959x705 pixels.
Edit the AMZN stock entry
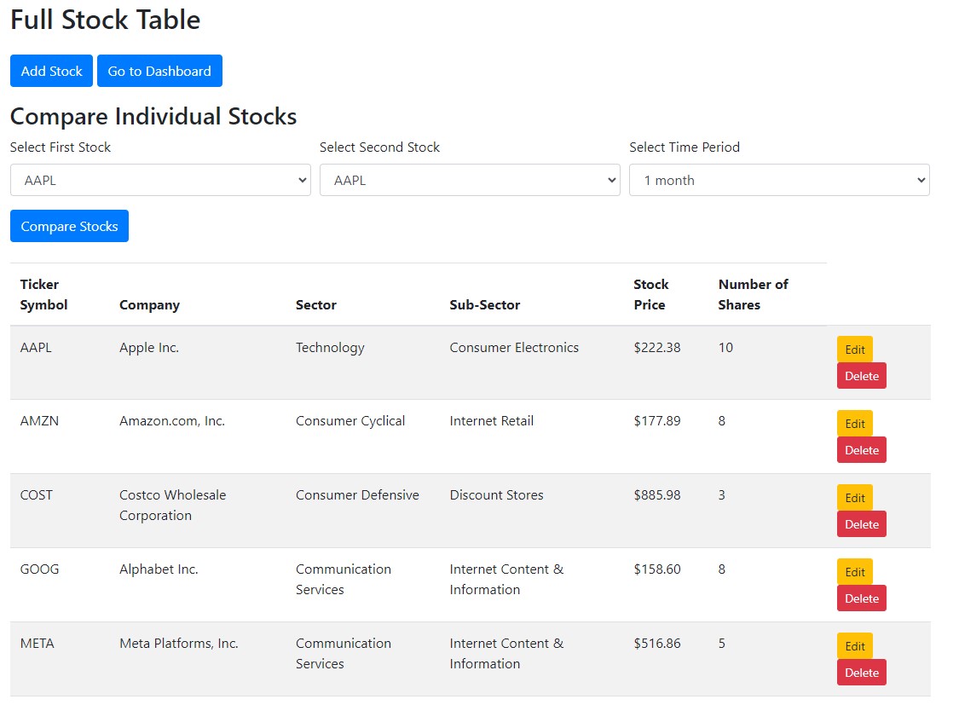click(x=854, y=424)
